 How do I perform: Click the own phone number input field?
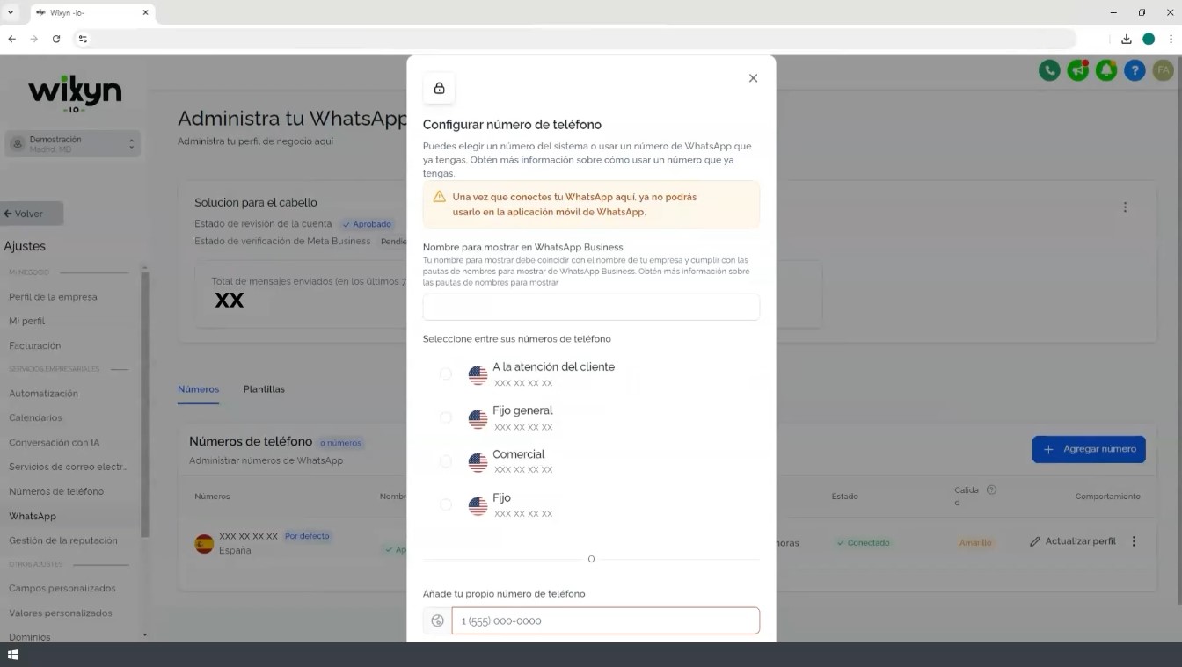tap(606, 620)
